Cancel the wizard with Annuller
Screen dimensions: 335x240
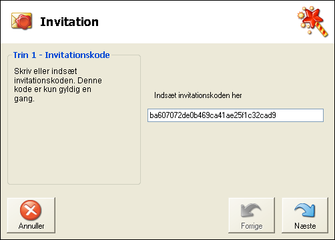pyautogui.click(x=31, y=215)
